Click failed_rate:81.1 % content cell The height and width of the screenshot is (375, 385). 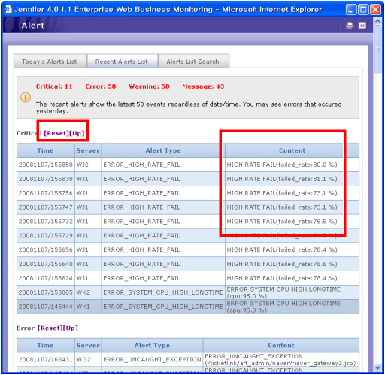click(292, 179)
